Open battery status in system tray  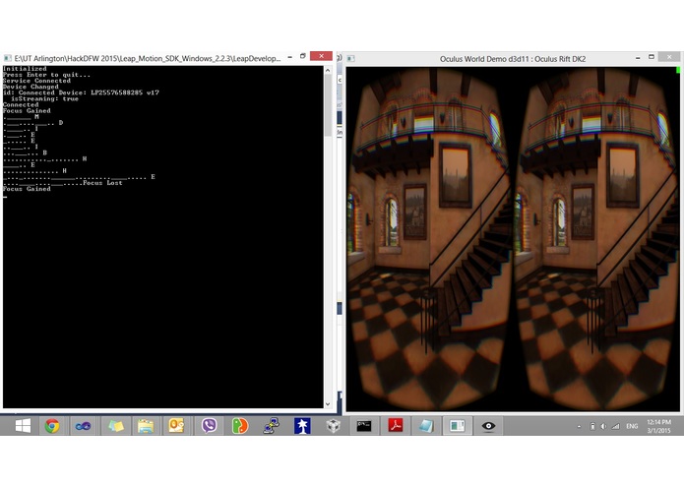592,426
